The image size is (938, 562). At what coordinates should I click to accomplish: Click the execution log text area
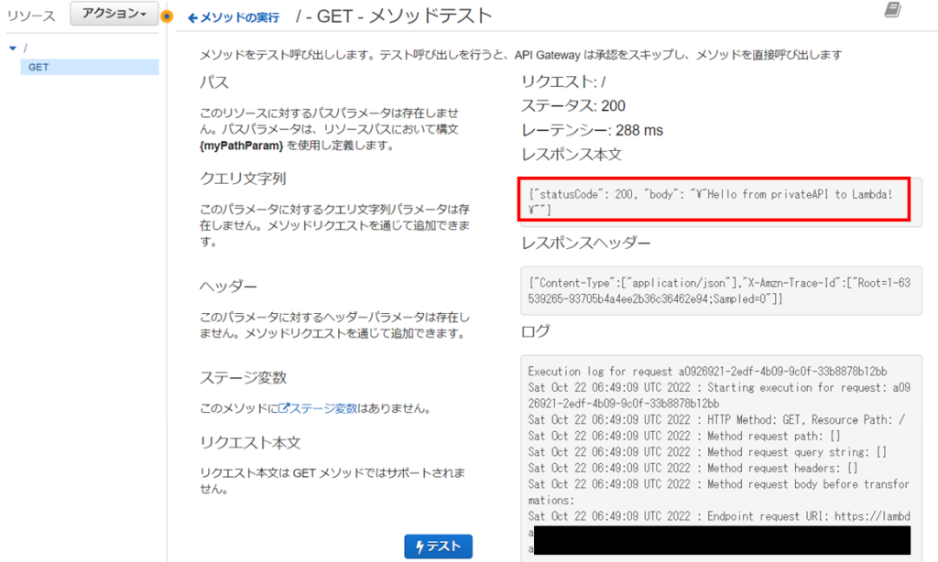click(x=721, y=458)
